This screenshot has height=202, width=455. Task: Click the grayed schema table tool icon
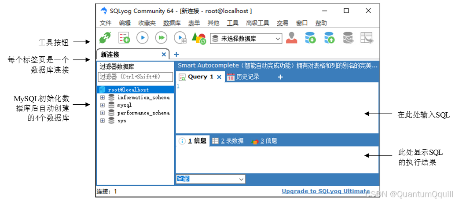coord(367,38)
